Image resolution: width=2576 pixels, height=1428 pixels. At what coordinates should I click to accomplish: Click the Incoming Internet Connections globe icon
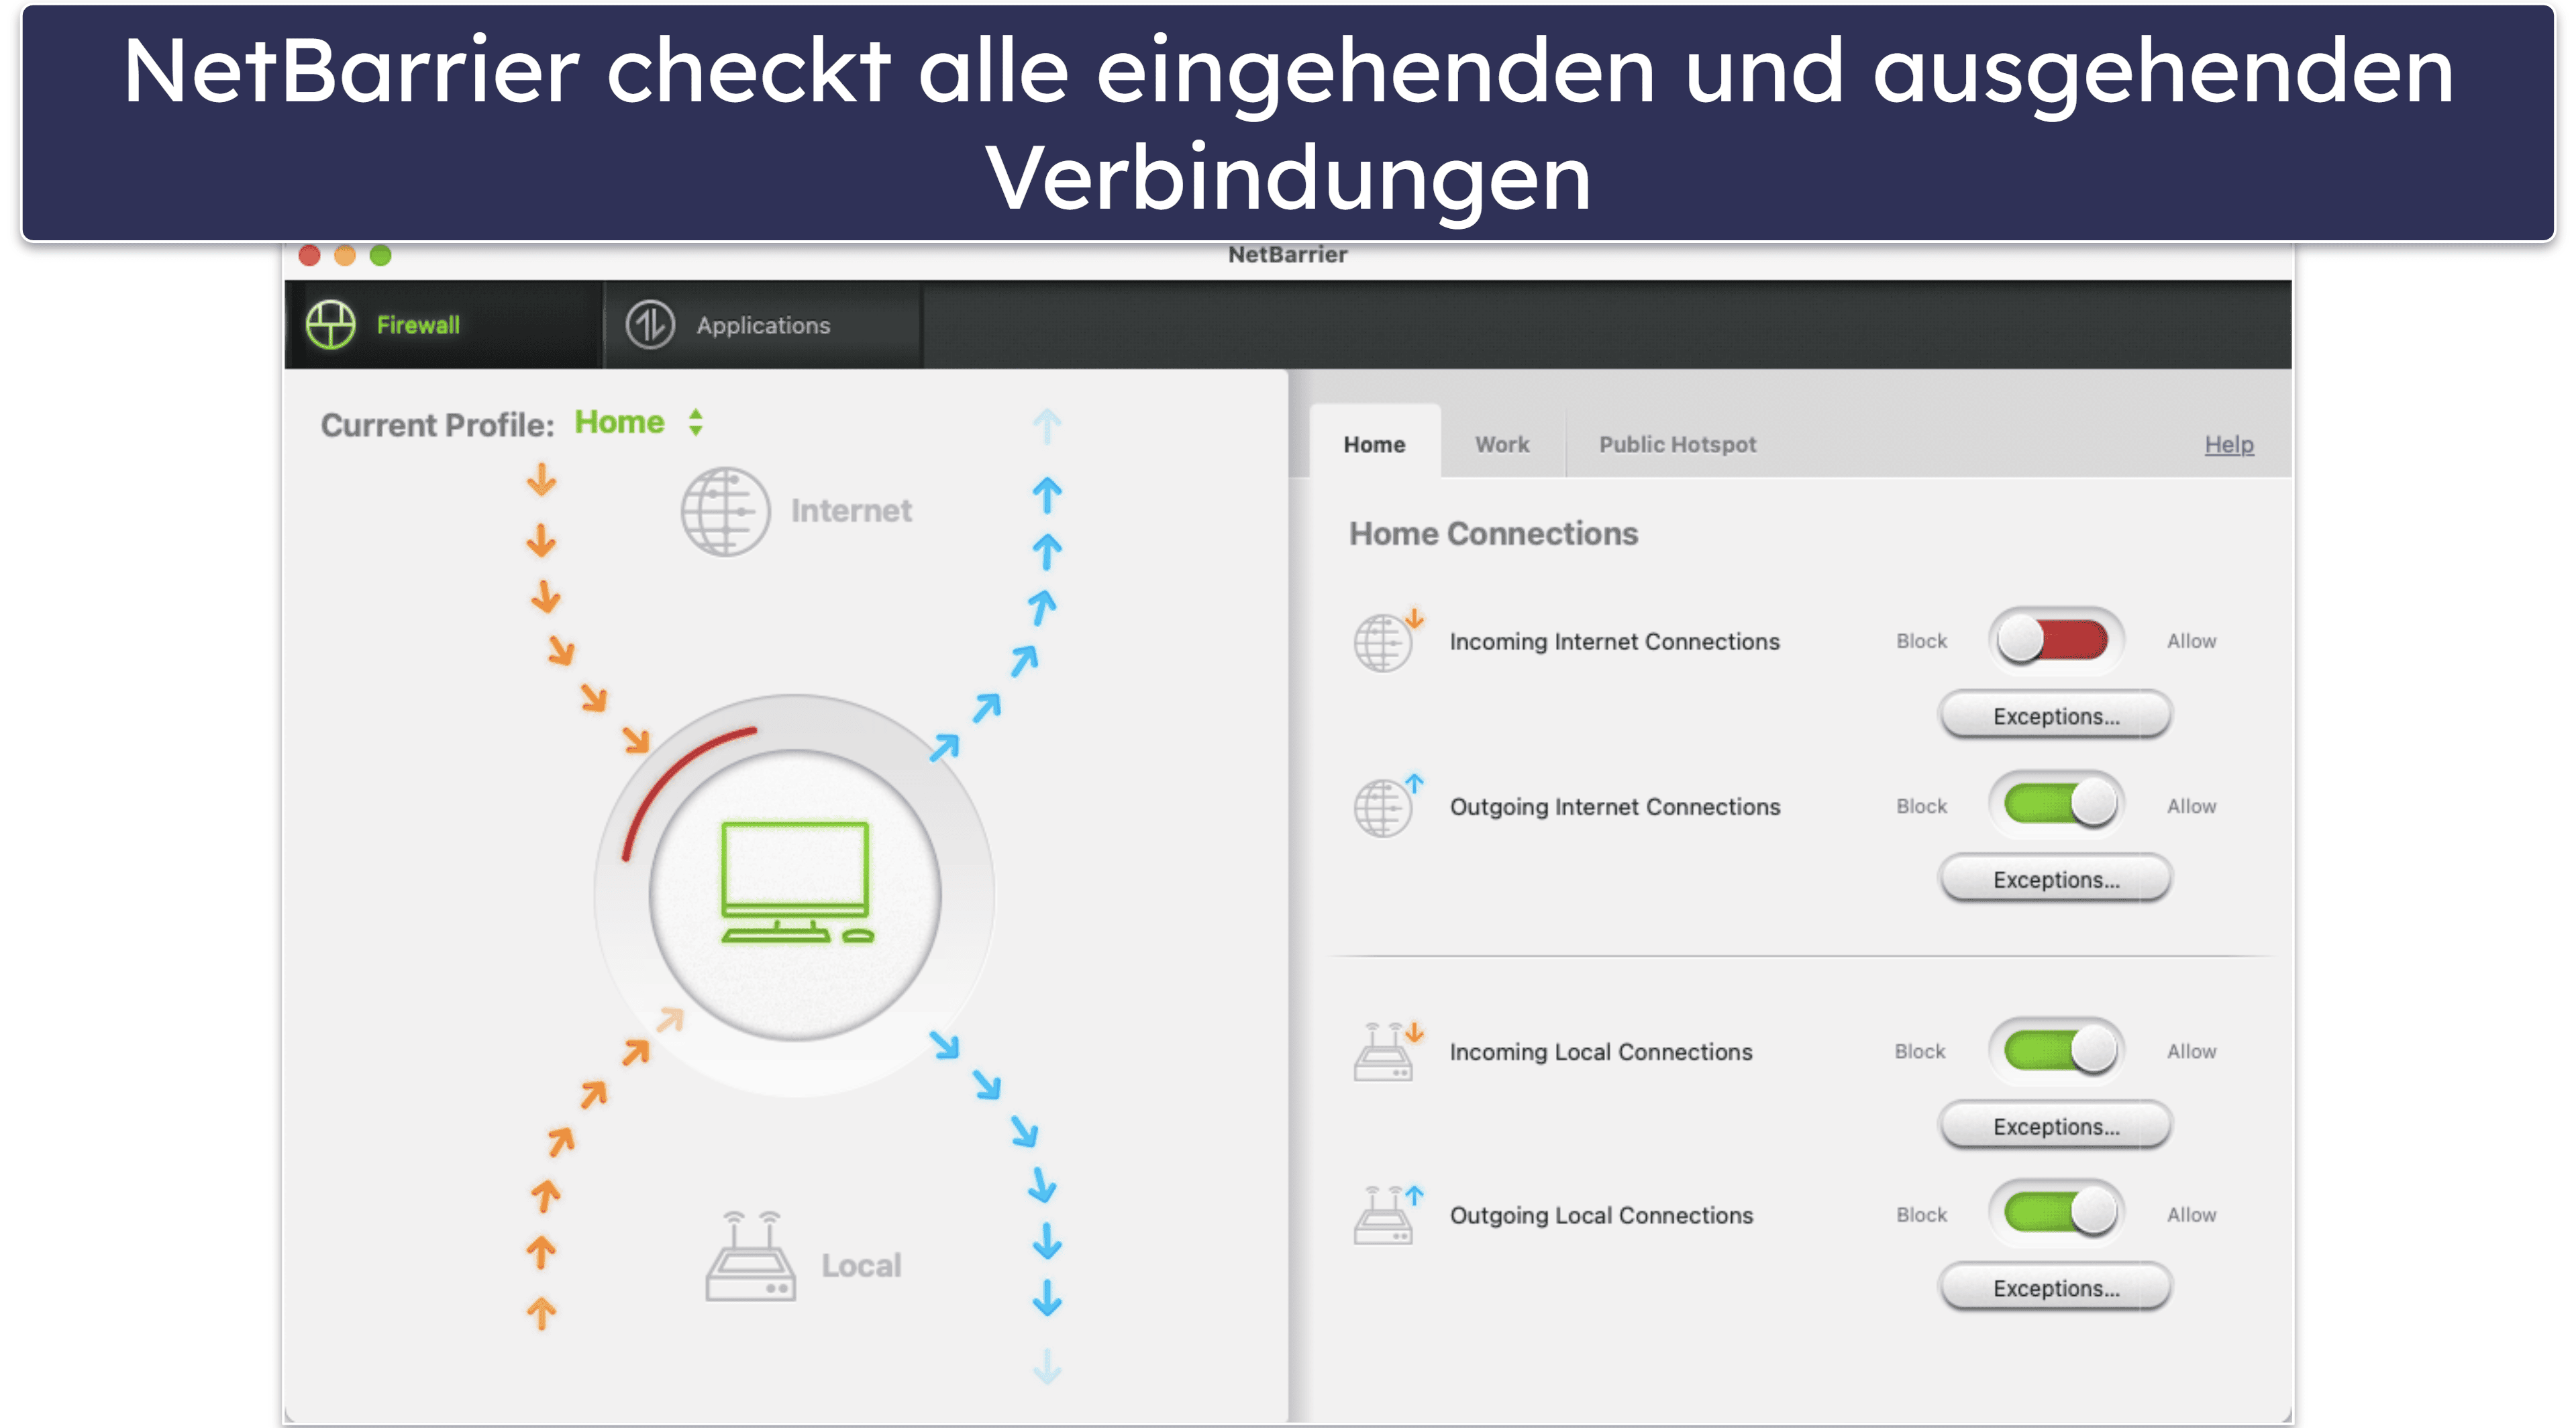(x=1387, y=640)
